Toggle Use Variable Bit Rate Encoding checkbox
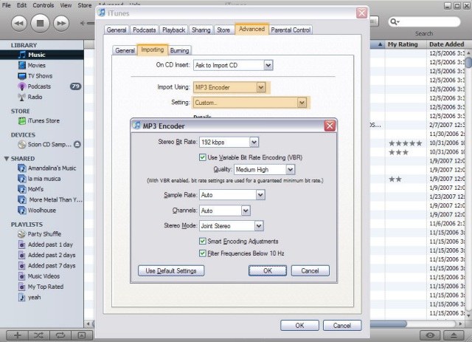 click(203, 157)
